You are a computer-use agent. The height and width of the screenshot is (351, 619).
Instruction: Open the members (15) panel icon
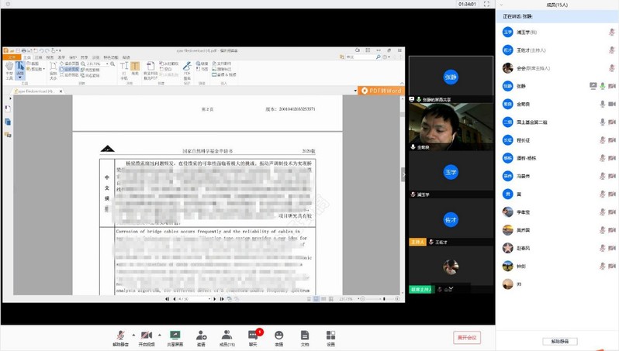(227, 336)
